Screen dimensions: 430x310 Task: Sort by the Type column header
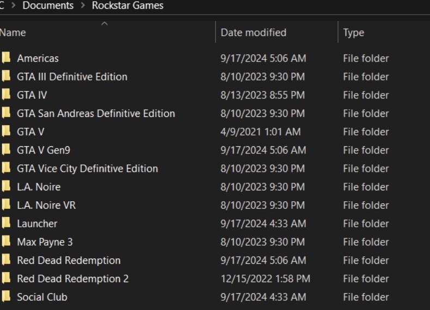pyautogui.click(x=353, y=33)
